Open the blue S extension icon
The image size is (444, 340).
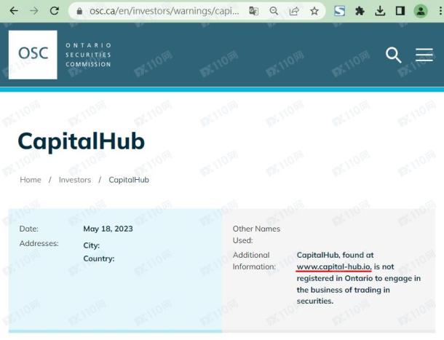click(x=339, y=11)
